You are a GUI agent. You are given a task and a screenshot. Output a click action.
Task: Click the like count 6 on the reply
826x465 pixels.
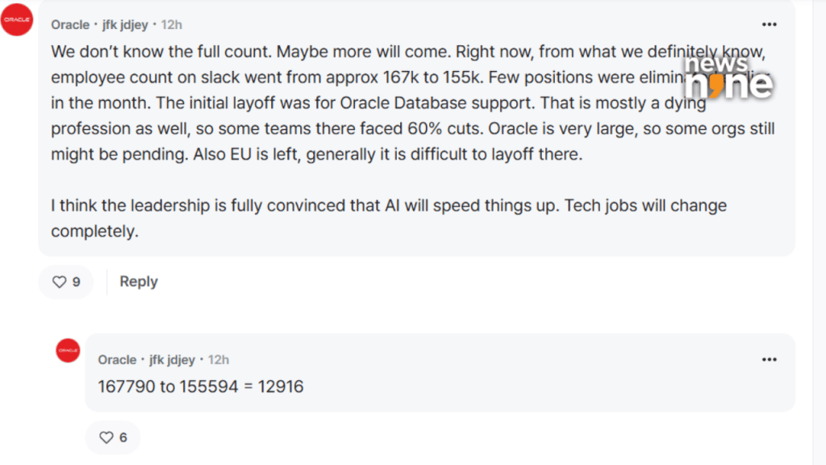point(123,438)
